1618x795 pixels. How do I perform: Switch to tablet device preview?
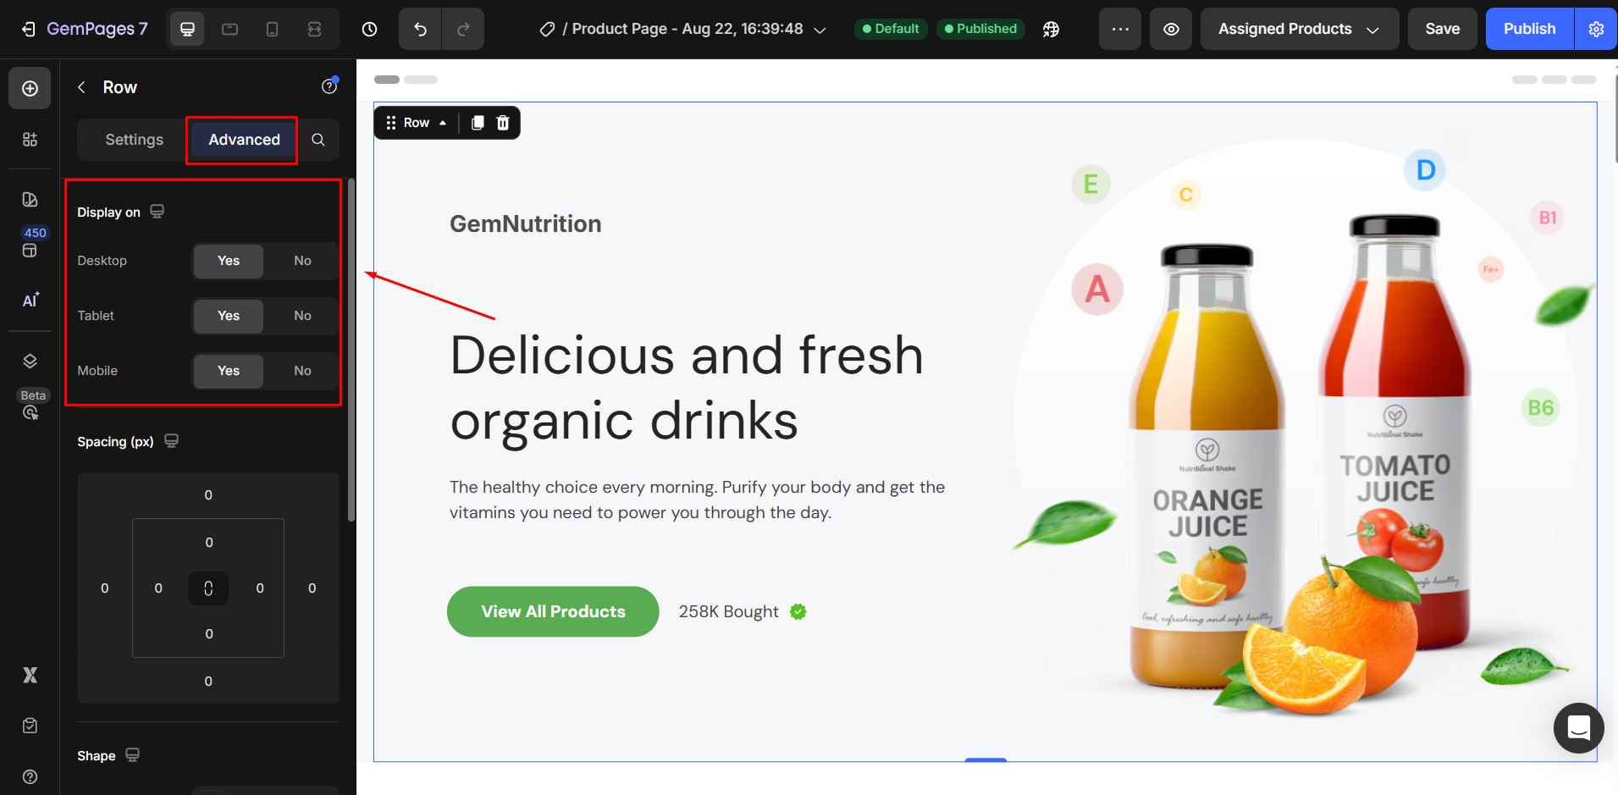[x=229, y=30]
